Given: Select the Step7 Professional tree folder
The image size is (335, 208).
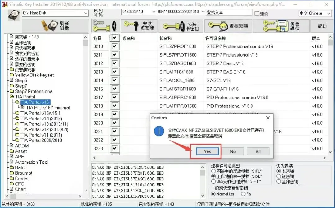Looking at the screenshot, I should click(x=34, y=91).
